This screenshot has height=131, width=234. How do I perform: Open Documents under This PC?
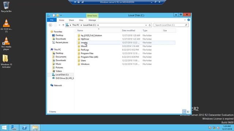[61, 57]
